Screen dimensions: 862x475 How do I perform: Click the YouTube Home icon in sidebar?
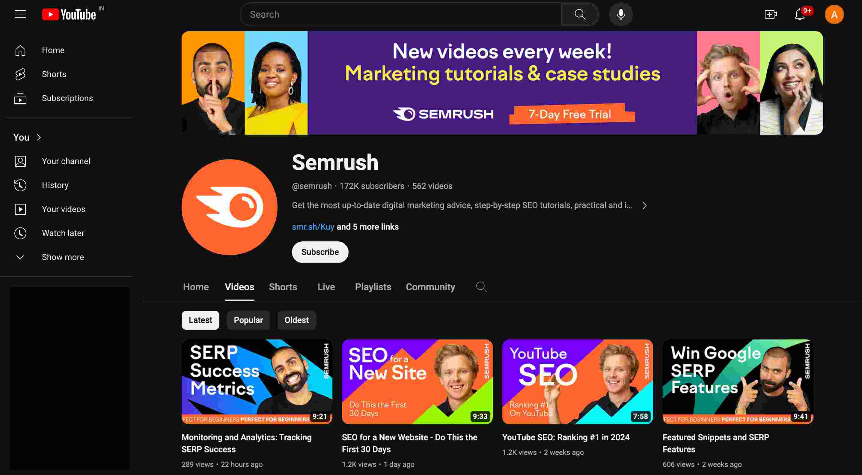(19, 50)
